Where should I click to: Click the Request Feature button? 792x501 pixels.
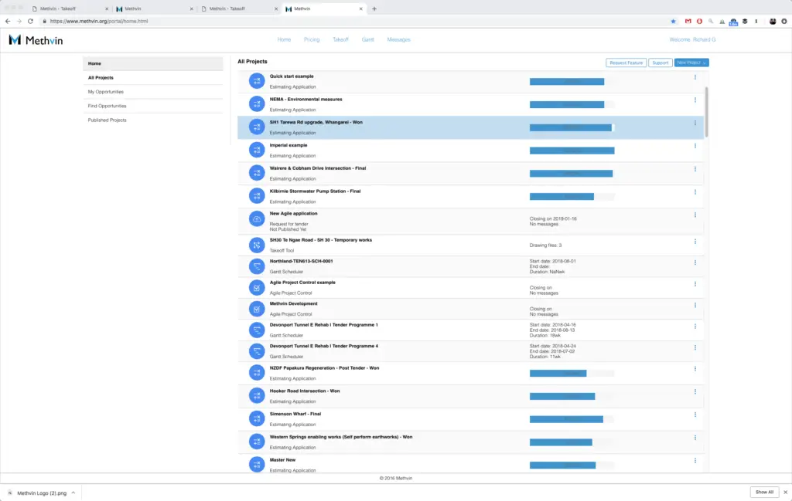pyautogui.click(x=626, y=63)
